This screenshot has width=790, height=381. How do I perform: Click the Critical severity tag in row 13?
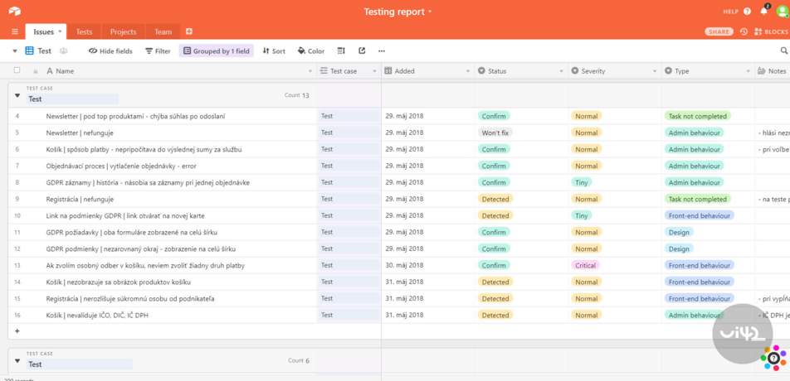click(x=585, y=265)
